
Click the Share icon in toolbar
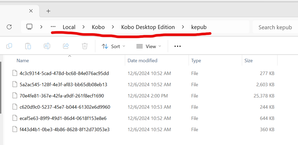(66, 46)
